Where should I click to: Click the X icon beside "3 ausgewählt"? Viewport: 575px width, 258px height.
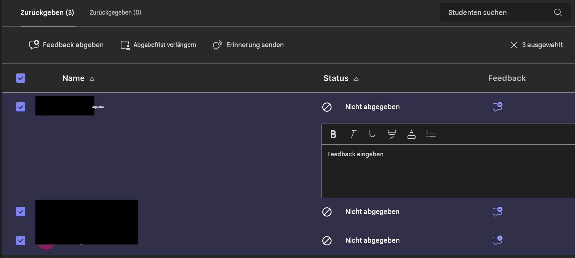click(514, 45)
